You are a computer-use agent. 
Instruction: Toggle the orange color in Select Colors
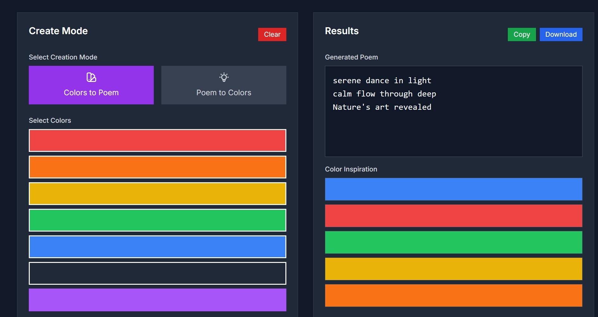pos(157,167)
